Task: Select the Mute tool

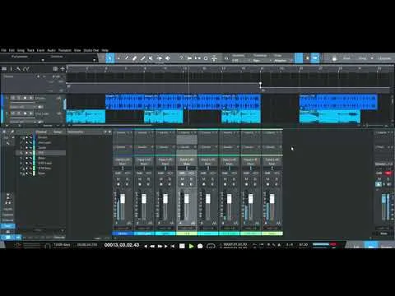Action: pos(151,58)
